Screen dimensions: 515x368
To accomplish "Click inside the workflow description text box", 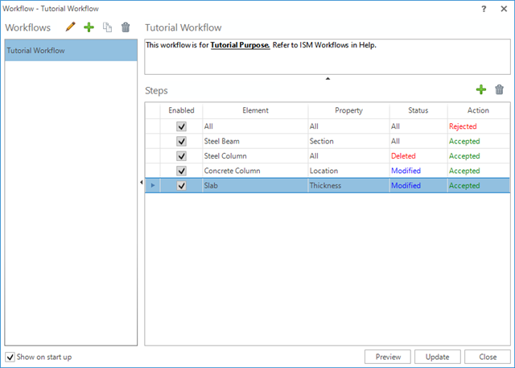I will point(328,57).
